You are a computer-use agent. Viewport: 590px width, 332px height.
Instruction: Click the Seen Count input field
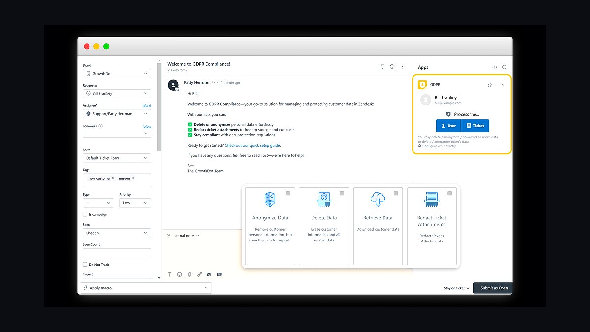click(117, 253)
